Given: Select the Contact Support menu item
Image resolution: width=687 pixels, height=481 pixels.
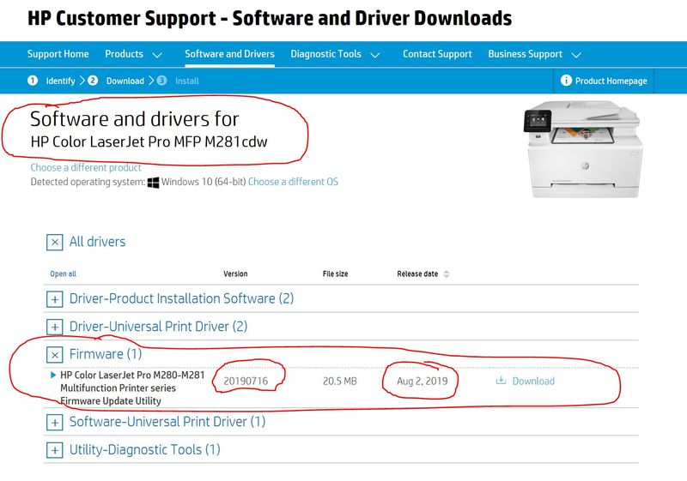Looking at the screenshot, I should coord(437,54).
